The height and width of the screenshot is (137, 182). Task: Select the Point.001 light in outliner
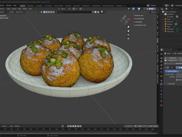[170, 29]
